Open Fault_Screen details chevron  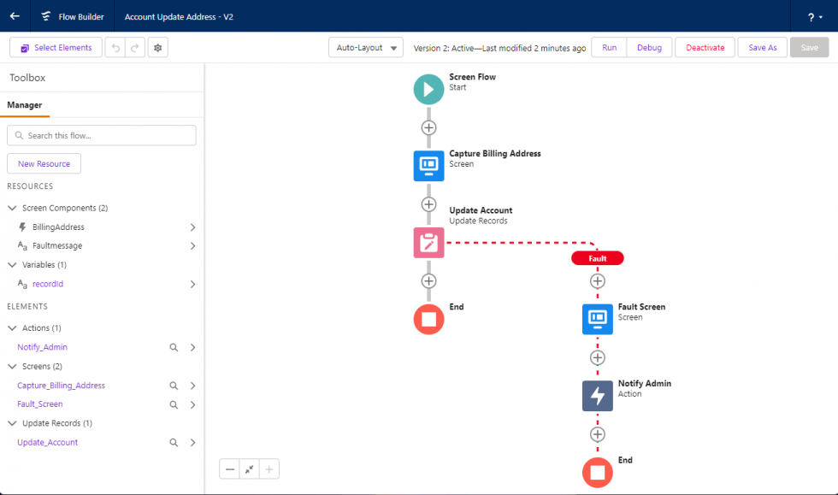click(193, 404)
